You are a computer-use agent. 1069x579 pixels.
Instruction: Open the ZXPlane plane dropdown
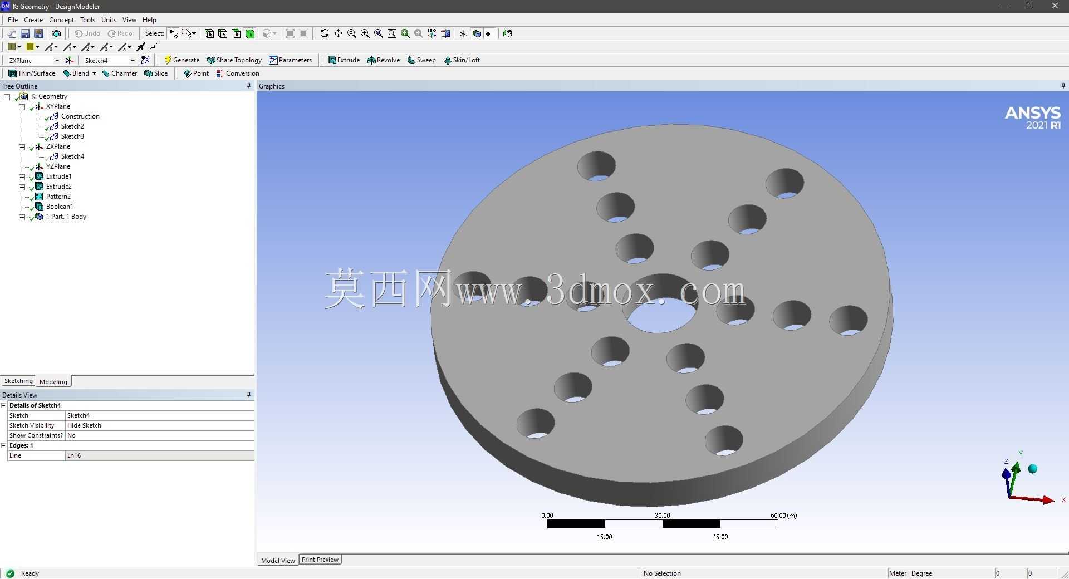point(57,60)
